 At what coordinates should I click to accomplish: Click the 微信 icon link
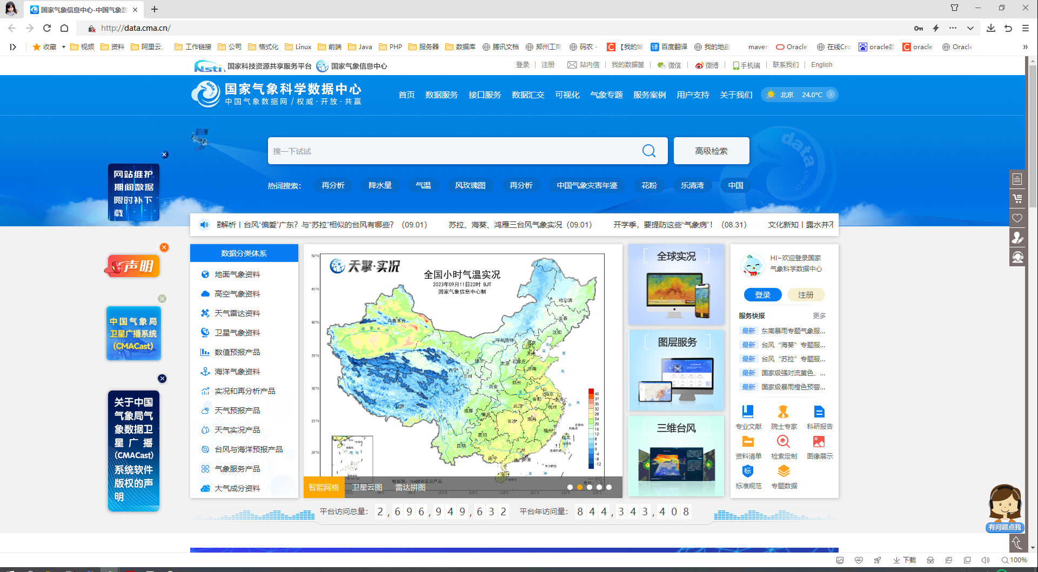(x=669, y=65)
